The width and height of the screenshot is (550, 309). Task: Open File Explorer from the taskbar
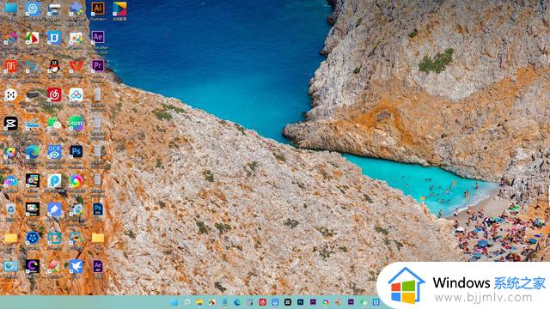pyautogui.click(x=199, y=302)
